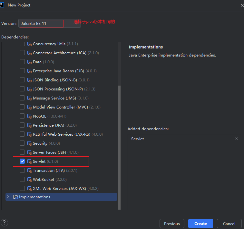Click the RESTful Web Services library icon
244x229 pixels.
(29, 134)
